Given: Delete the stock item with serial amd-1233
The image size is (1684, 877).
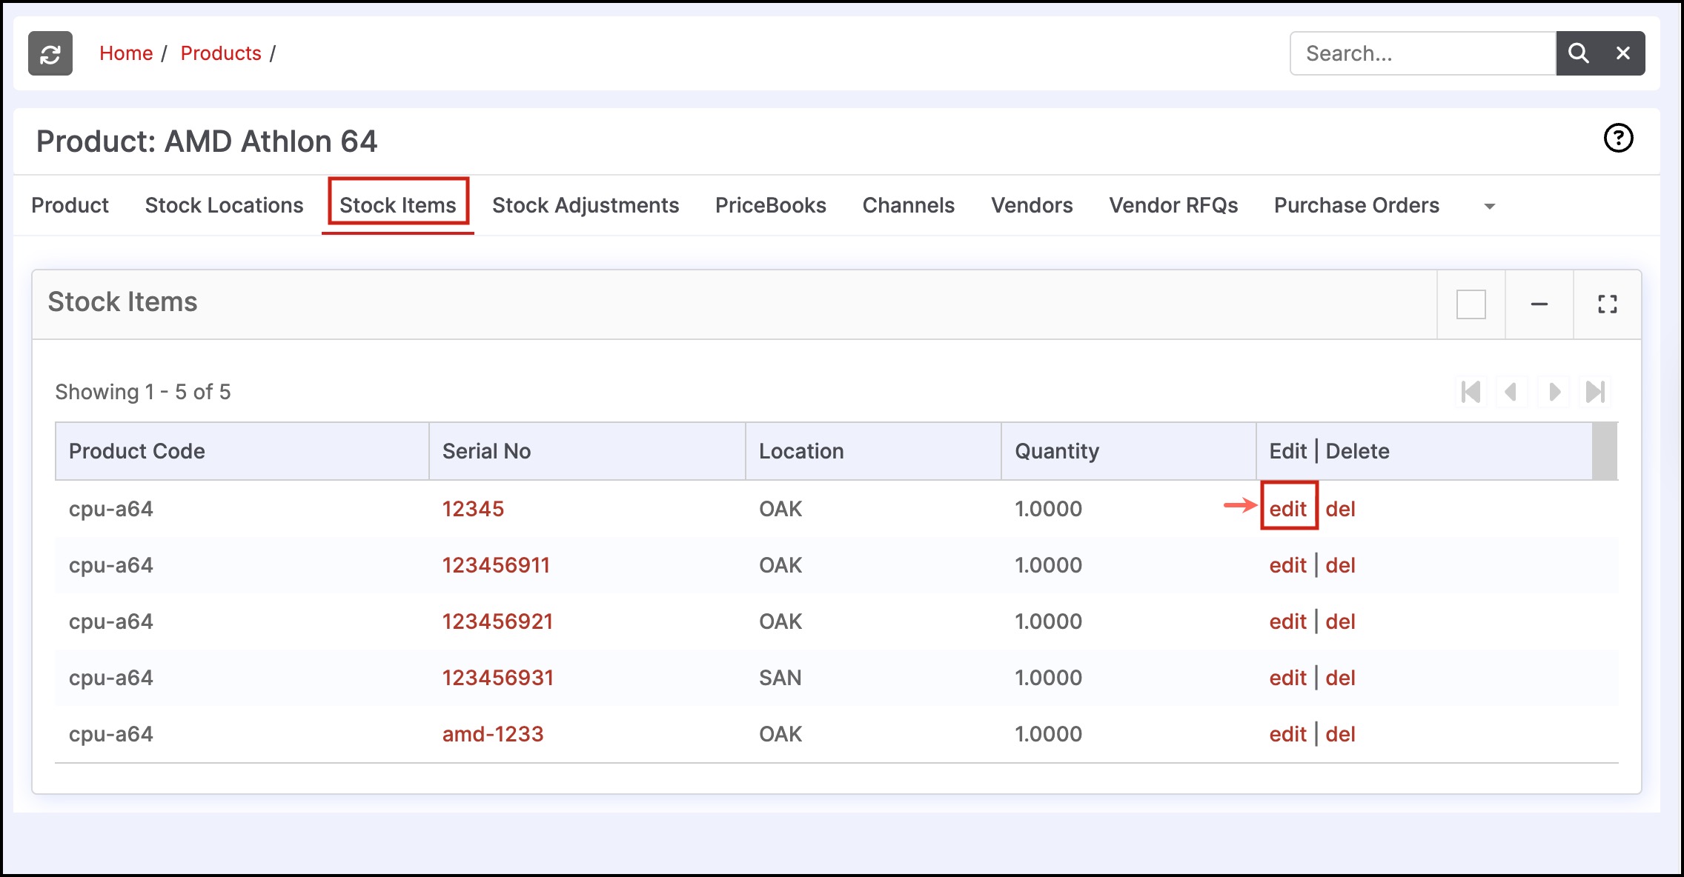Looking at the screenshot, I should click(1340, 734).
